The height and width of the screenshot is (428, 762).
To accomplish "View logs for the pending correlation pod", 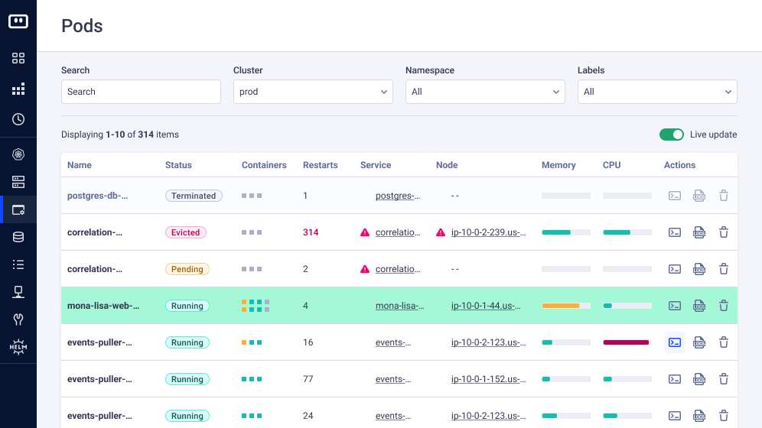I will [x=698, y=269].
